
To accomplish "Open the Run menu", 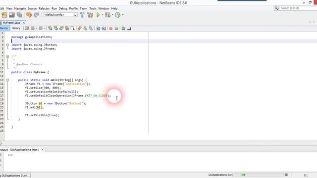I will click(x=54, y=8).
